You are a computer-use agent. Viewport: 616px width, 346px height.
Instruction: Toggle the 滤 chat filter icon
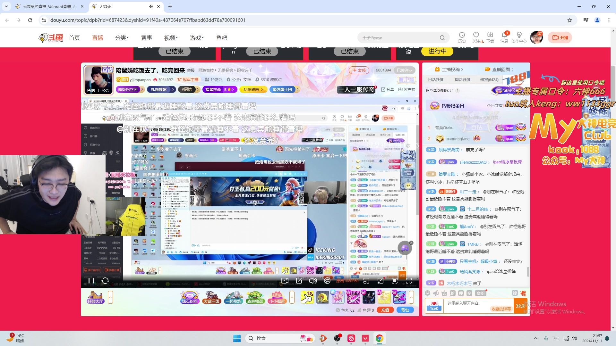click(x=515, y=293)
